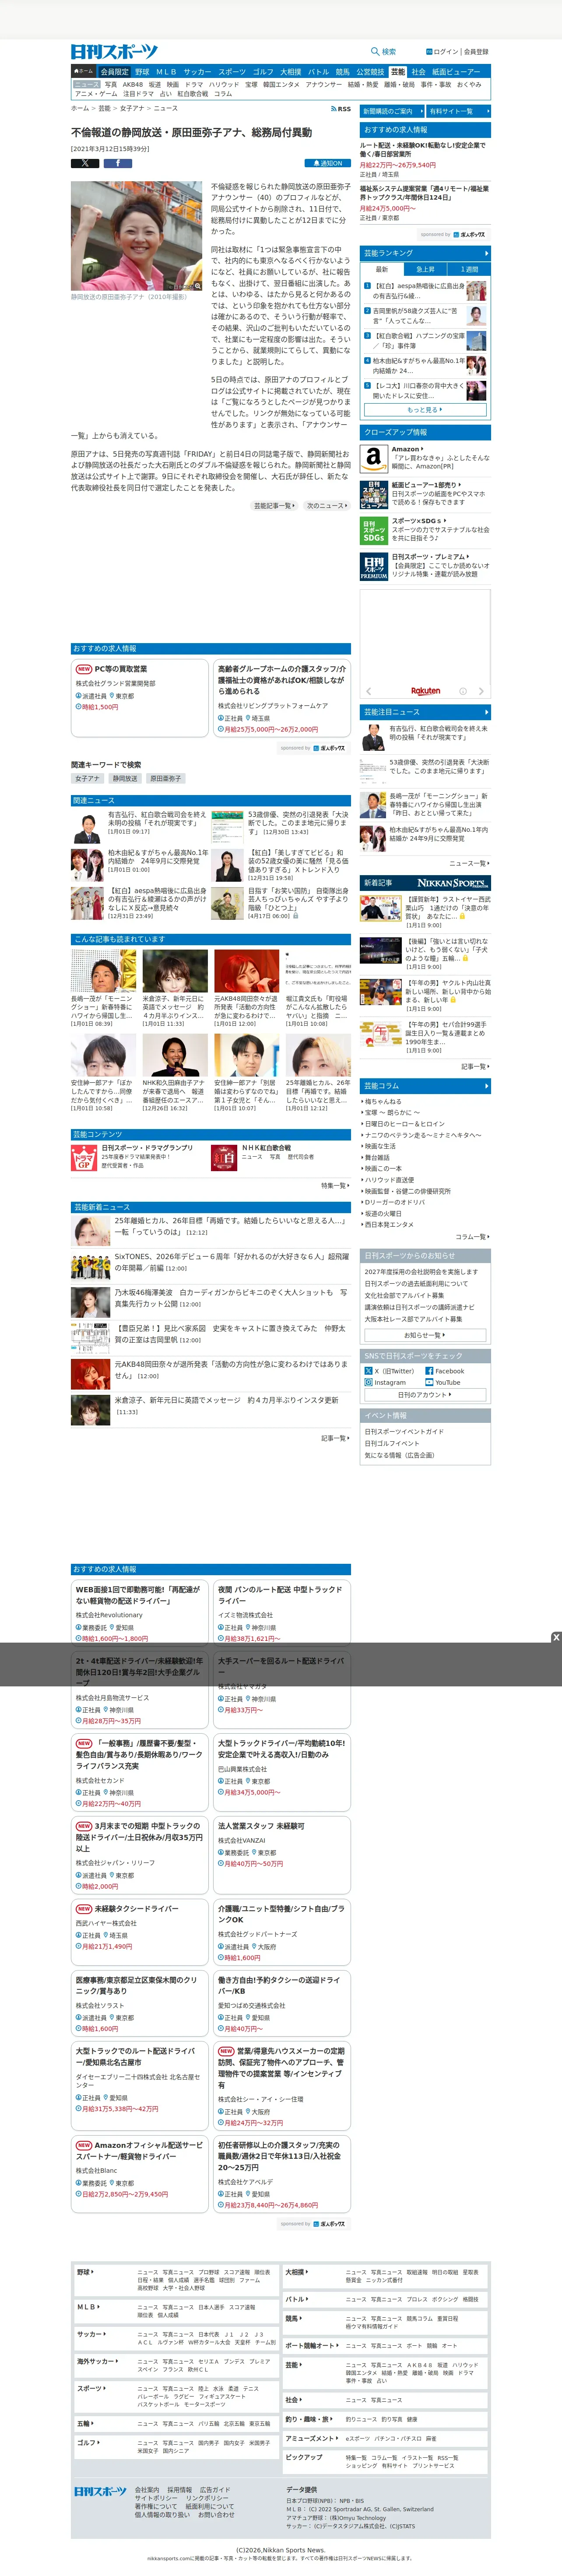This screenshot has width=562, height=2576.
Task: Click もっと見る in ranking box
Action: tap(425, 410)
